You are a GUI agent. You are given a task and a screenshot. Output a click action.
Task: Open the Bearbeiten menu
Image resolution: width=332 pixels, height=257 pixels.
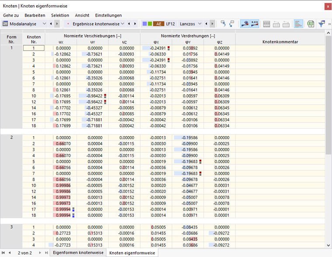(x=35, y=15)
